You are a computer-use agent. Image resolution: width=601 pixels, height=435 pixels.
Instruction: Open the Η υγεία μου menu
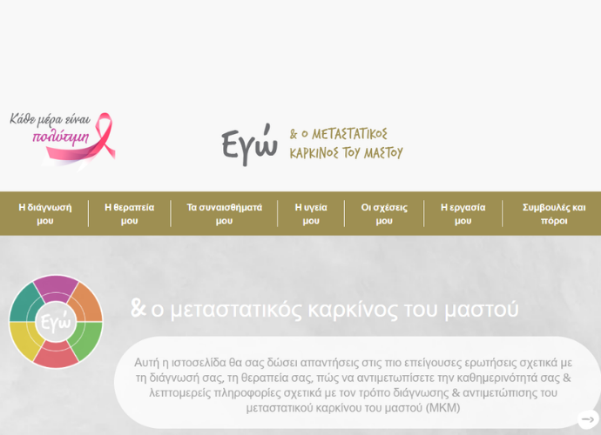[x=311, y=214]
